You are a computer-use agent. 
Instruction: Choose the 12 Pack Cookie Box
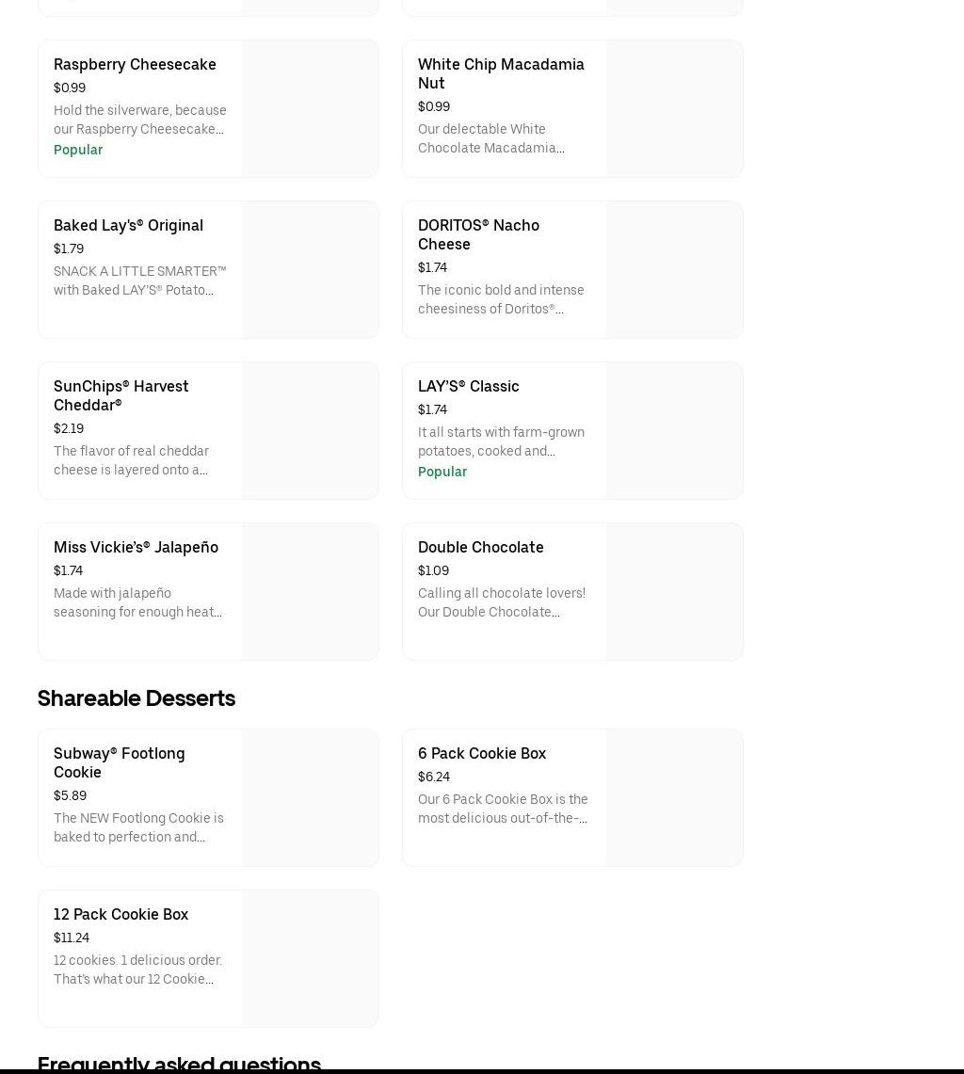(x=120, y=915)
